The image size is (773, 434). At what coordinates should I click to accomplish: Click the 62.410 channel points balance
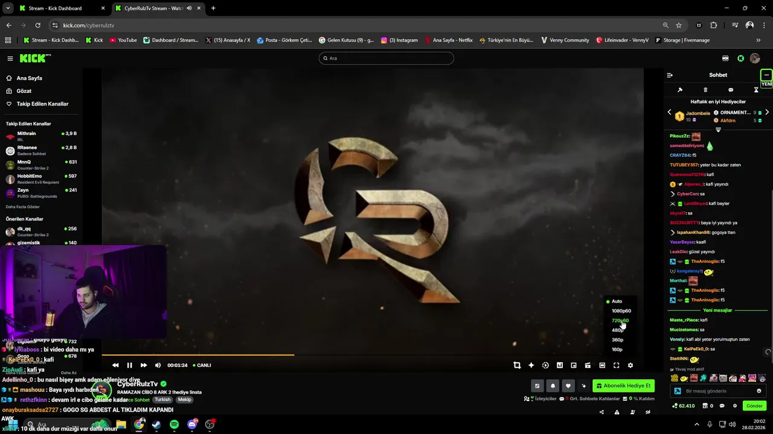click(683, 406)
